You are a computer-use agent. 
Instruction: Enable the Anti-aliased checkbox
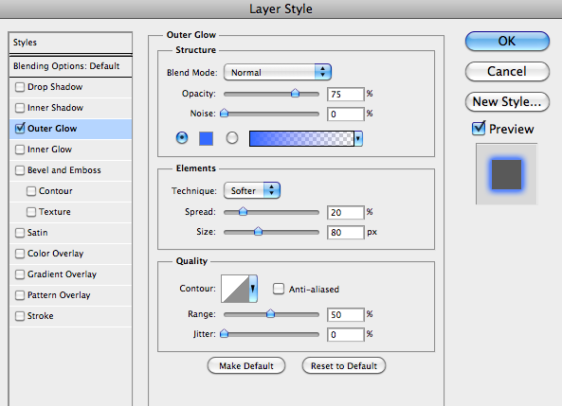(279, 289)
